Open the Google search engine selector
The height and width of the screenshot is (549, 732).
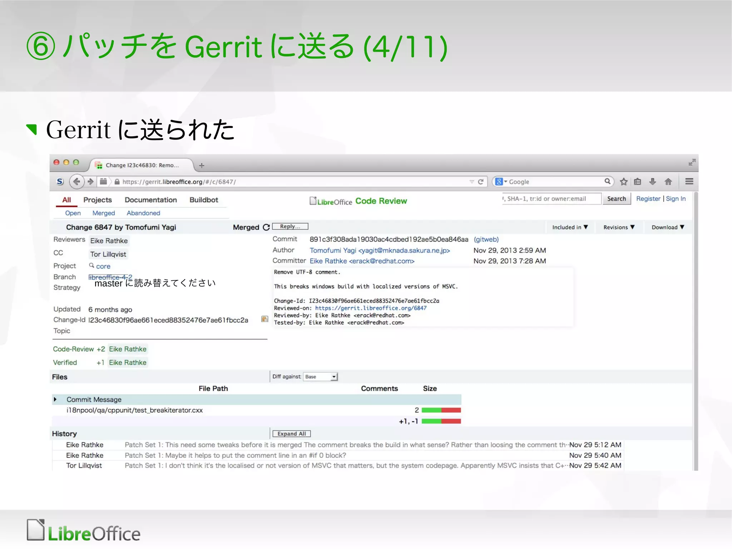[x=501, y=182]
